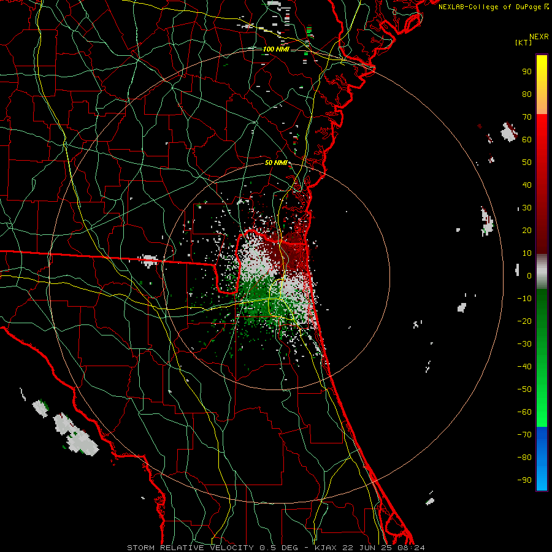
Task: Click the NEXR label above the color scale
Action: [539, 37]
